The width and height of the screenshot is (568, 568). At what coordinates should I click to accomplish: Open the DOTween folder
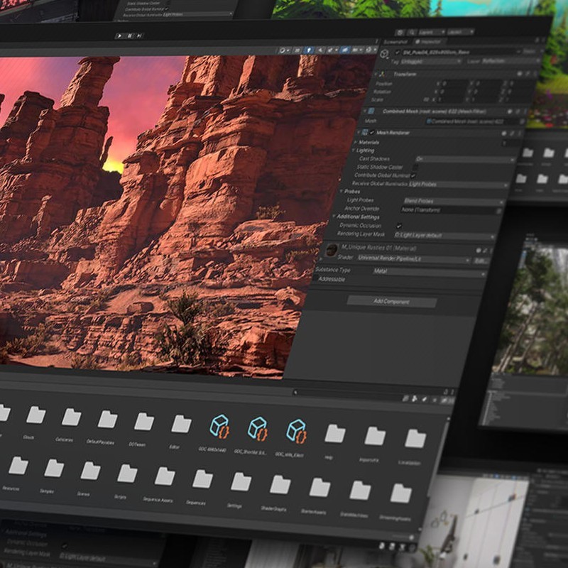pyautogui.click(x=144, y=422)
